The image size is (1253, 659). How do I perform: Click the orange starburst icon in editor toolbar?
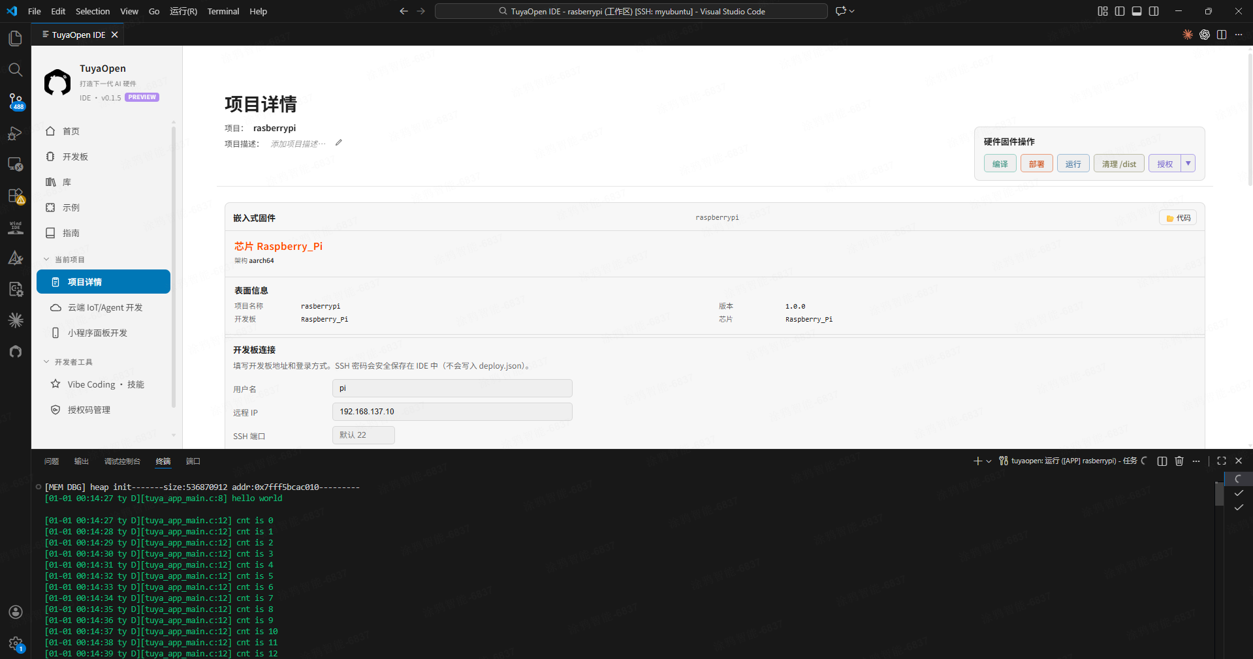(x=1188, y=35)
